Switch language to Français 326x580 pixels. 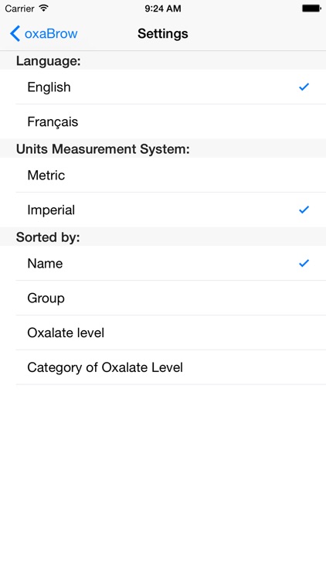click(163, 121)
